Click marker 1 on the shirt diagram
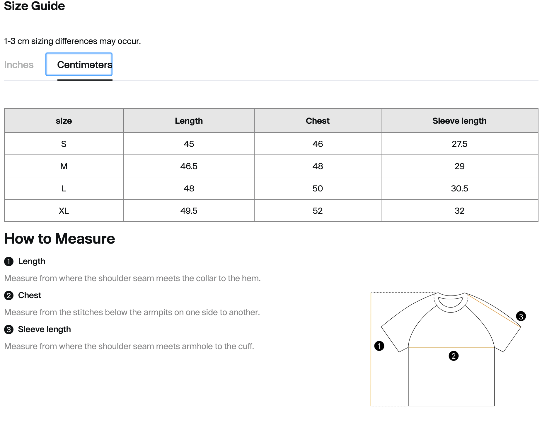Image resolution: width=542 pixels, height=428 pixels. pos(379,346)
